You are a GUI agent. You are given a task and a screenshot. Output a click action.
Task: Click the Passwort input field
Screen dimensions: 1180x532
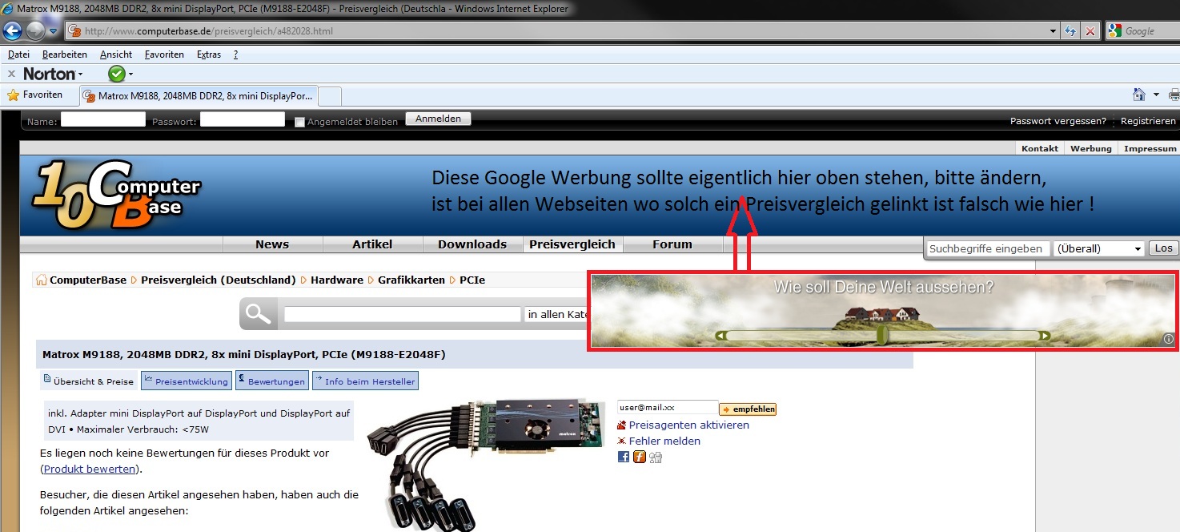(x=243, y=119)
